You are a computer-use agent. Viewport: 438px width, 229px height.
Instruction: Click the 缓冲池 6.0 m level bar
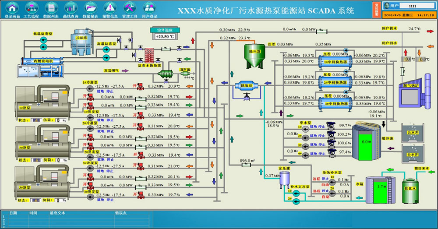[x=365, y=146]
